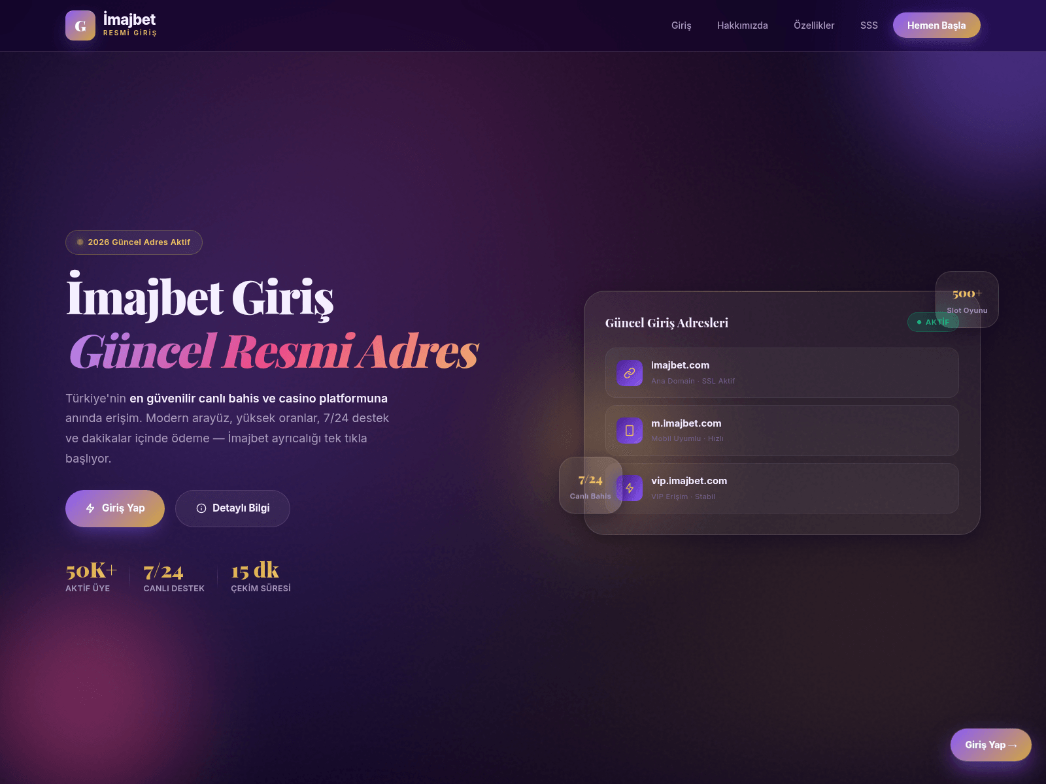Click the 7/24 Canlı Bahis floating card
1046x784 pixels.
tap(590, 485)
